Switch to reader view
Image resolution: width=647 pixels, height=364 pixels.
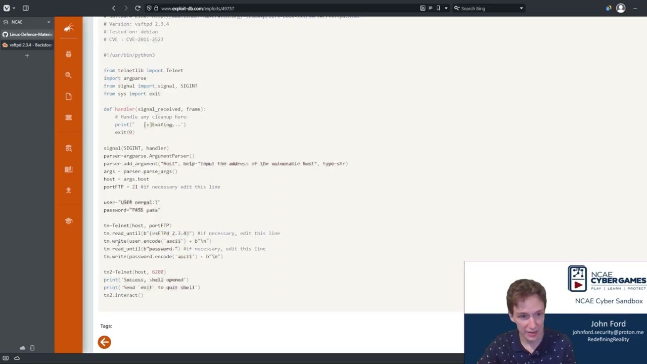point(430,8)
